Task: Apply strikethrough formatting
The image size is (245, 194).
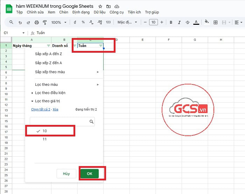Action: (188, 22)
